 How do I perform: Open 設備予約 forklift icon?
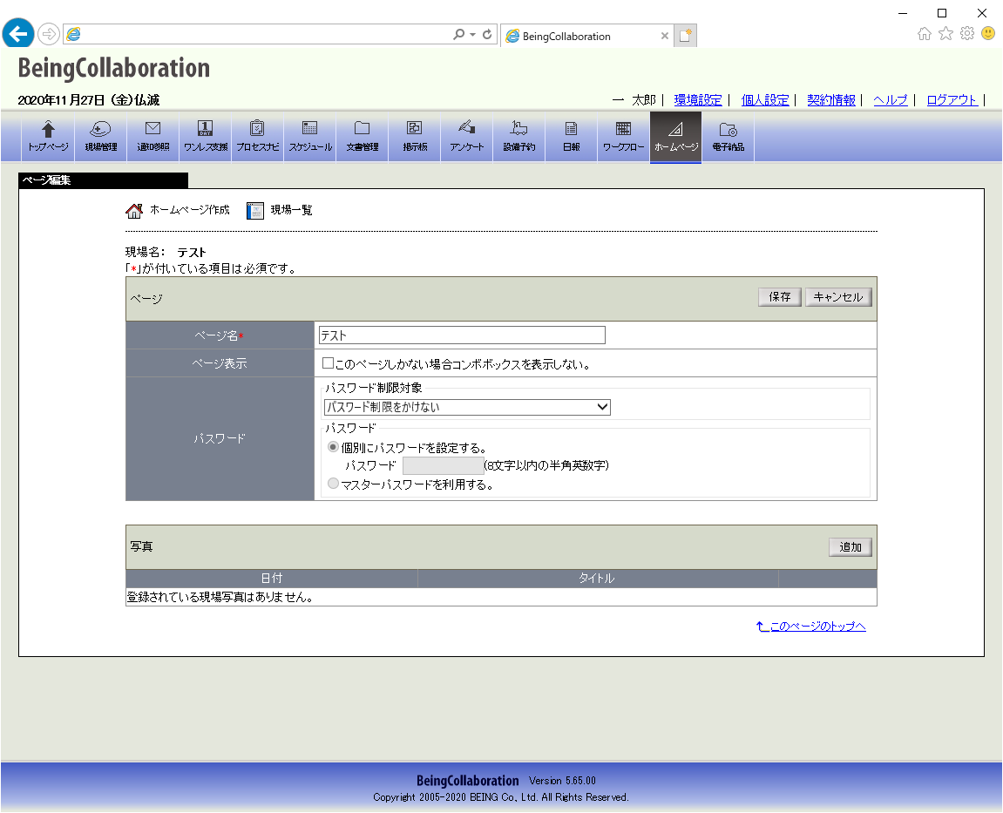(x=518, y=136)
